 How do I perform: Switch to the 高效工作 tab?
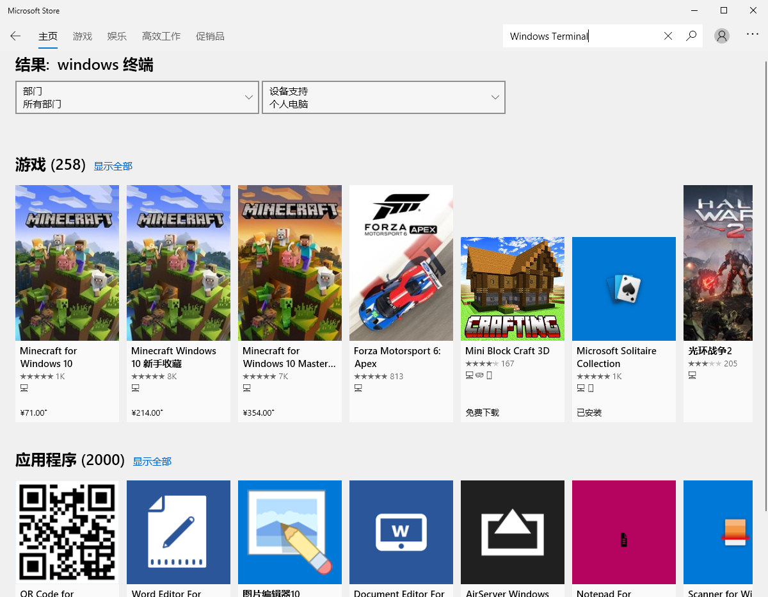[x=161, y=37]
